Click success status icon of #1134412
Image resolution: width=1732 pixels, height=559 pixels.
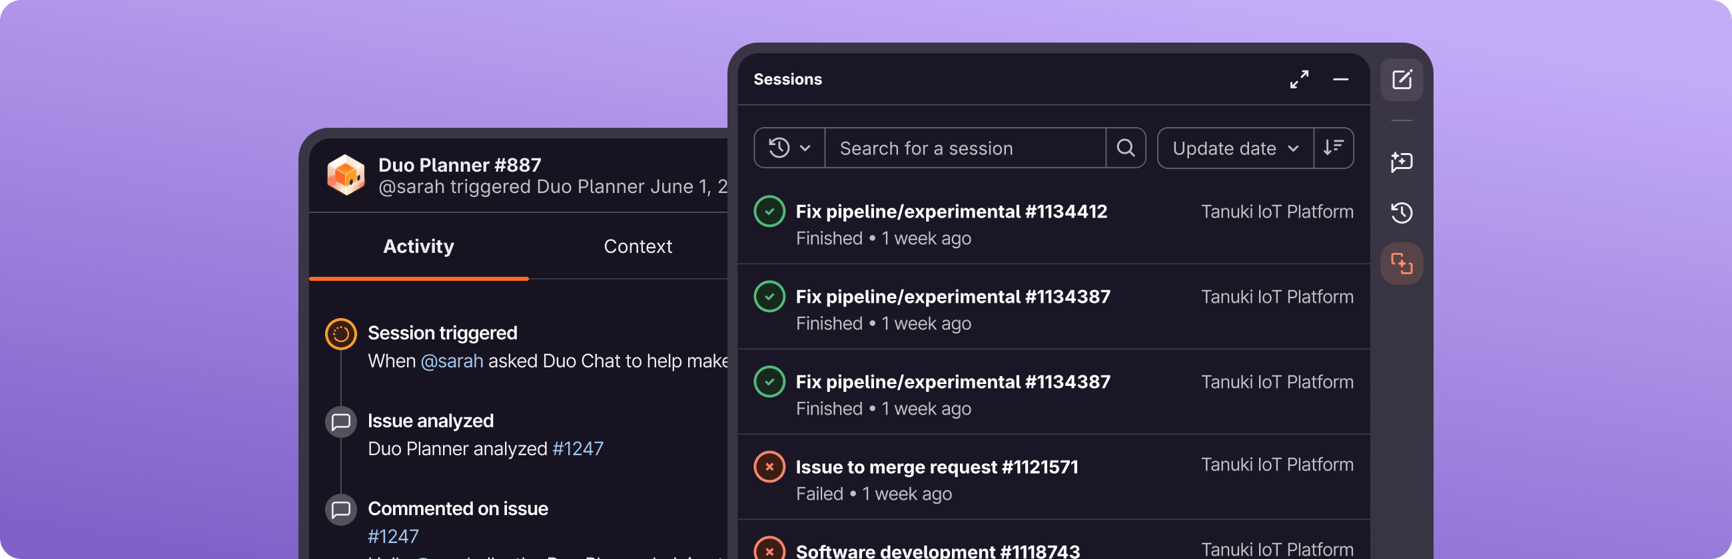tap(770, 212)
